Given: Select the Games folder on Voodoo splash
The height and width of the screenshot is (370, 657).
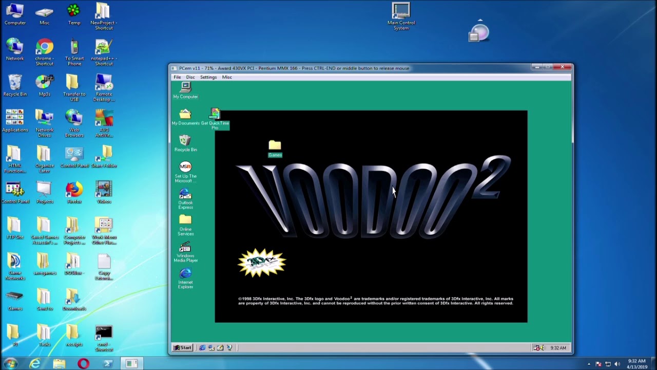Looking at the screenshot, I should (x=275, y=149).
